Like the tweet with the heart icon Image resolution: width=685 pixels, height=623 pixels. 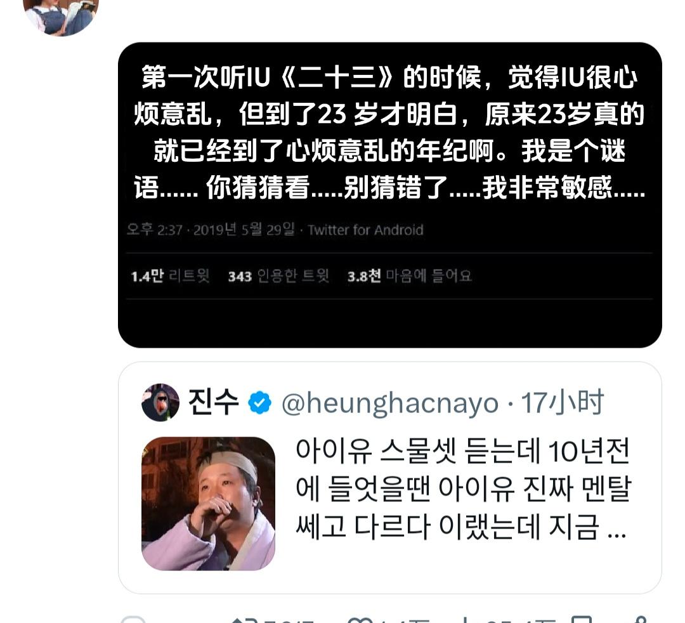pyautogui.click(x=359, y=619)
